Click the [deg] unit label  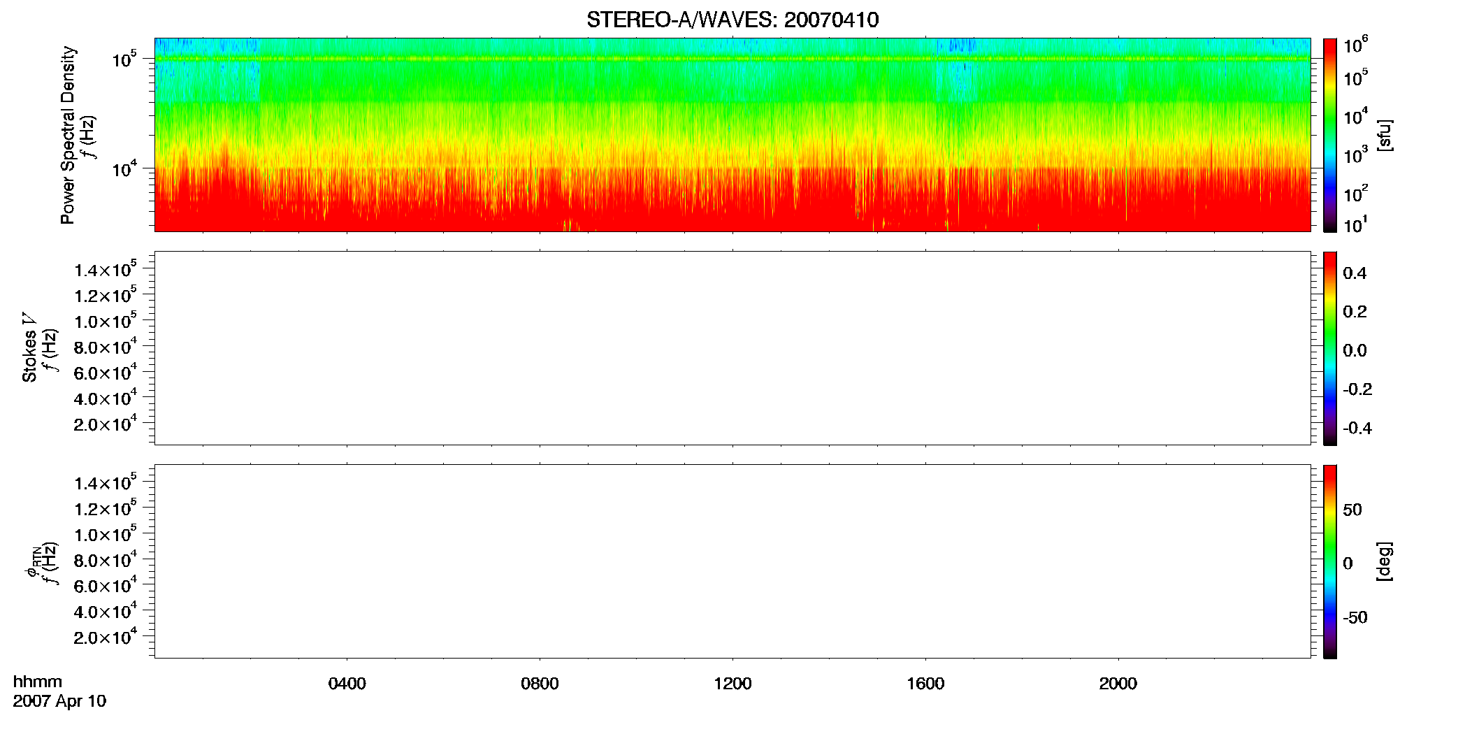click(1384, 561)
